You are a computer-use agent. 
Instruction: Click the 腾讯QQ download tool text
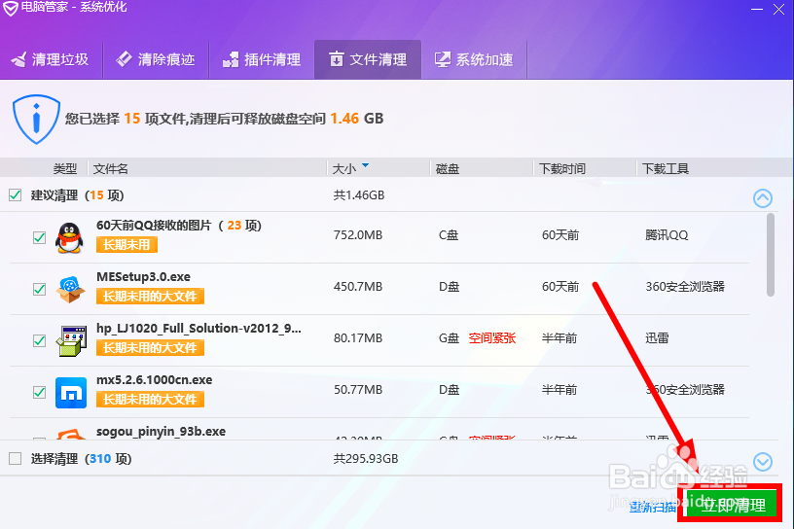click(667, 235)
